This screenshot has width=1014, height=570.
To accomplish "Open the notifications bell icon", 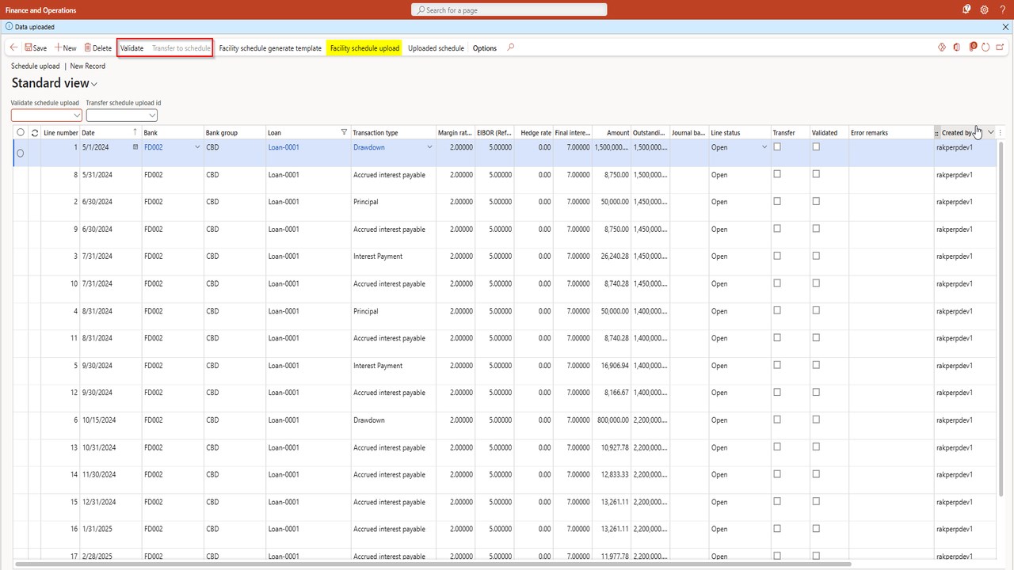I will point(966,9).
